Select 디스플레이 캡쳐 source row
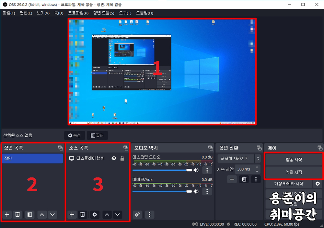The image size is (324, 228). [97, 158]
